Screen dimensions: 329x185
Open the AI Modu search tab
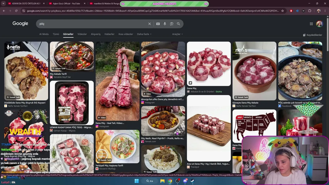pos(44,34)
